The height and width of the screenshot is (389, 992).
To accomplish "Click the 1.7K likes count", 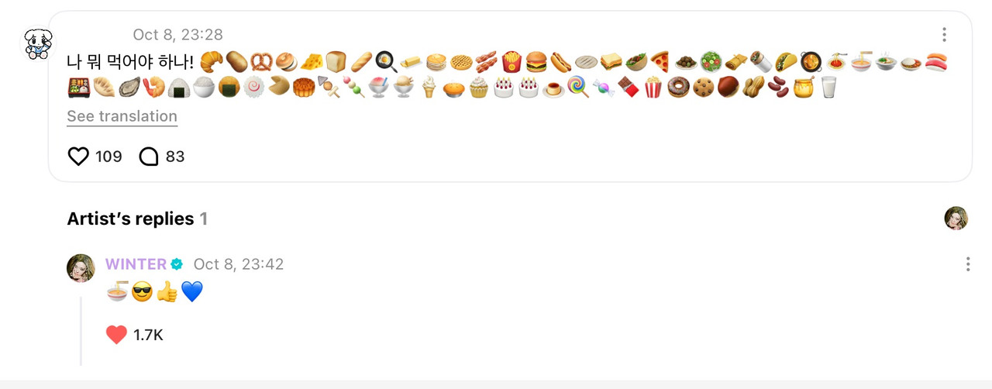I will (x=148, y=335).
